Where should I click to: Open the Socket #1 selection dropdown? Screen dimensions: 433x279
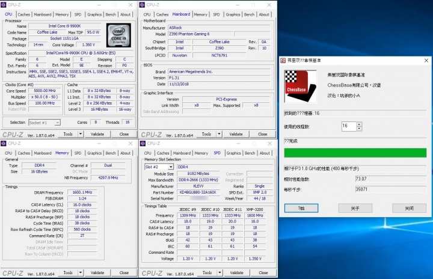pyautogui.click(x=45, y=123)
